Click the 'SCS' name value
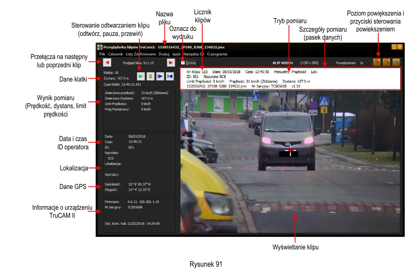The image size is (415, 277). (x=111, y=158)
